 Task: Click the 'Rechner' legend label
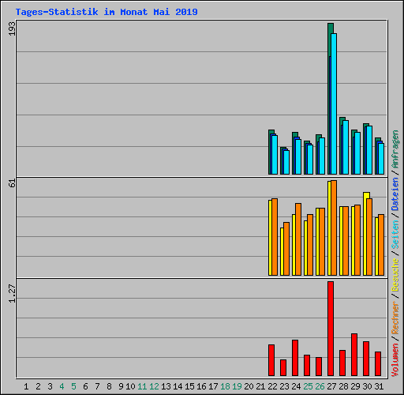(x=395, y=318)
